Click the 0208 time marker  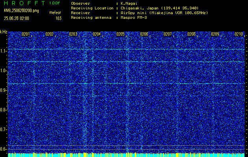(191, 34)
